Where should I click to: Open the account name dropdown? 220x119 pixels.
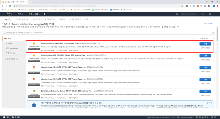[190, 14]
